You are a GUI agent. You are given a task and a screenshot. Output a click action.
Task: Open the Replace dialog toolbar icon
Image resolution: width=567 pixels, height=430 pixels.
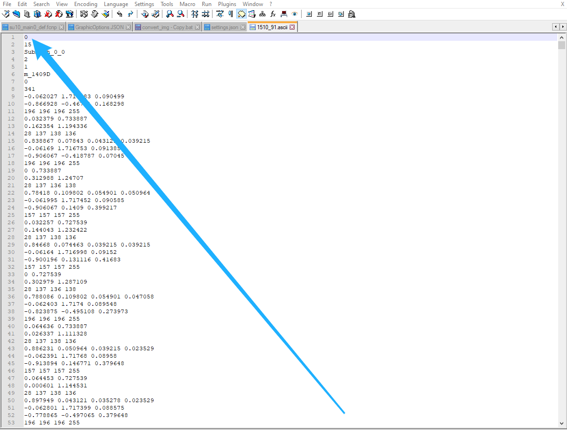click(155, 14)
